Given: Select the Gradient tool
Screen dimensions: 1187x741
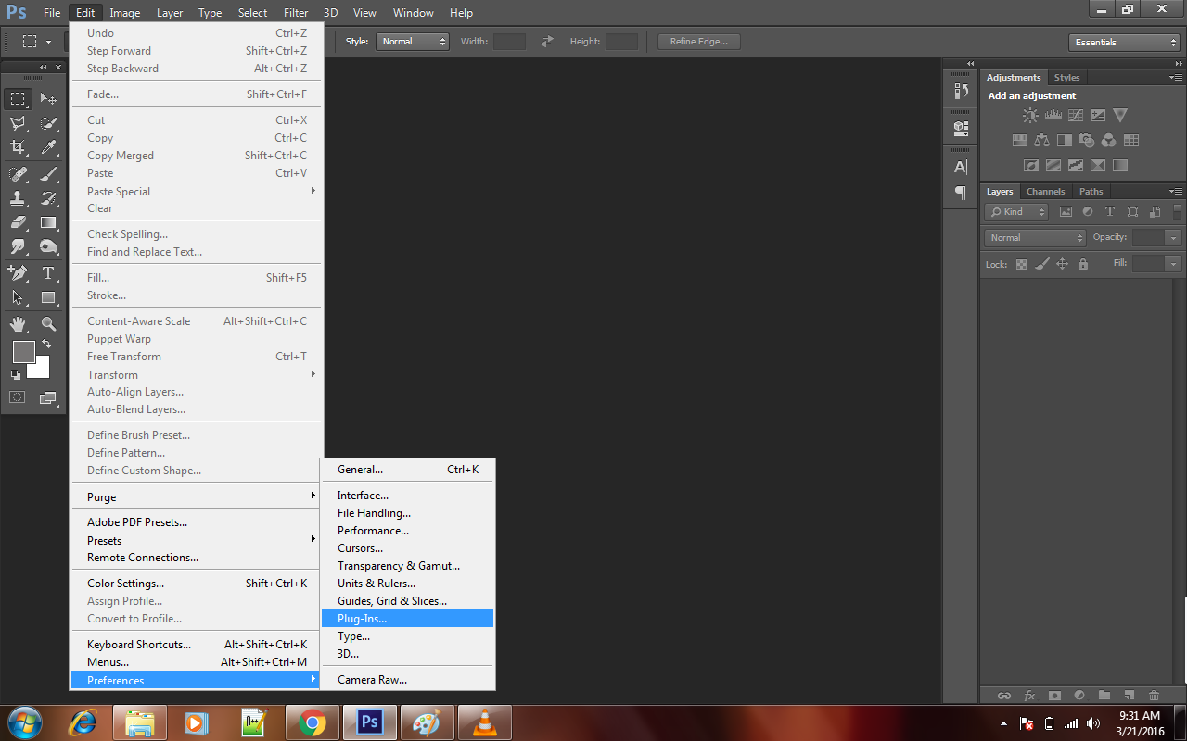Looking at the screenshot, I should (x=48, y=222).
